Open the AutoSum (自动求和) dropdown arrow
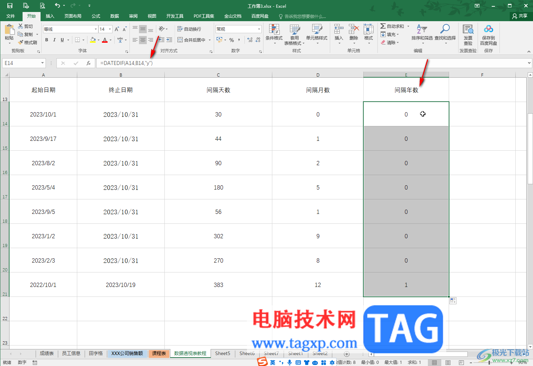Viewport: 533px width, 366px height. coord(408,26)
